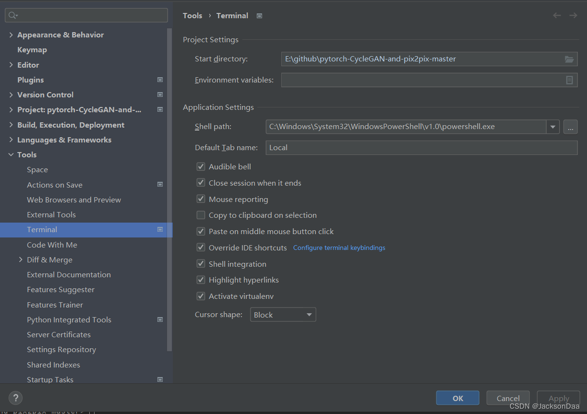Click the folder icon in Start directory field
Viewport: 587px width, 414px height.
569,59
